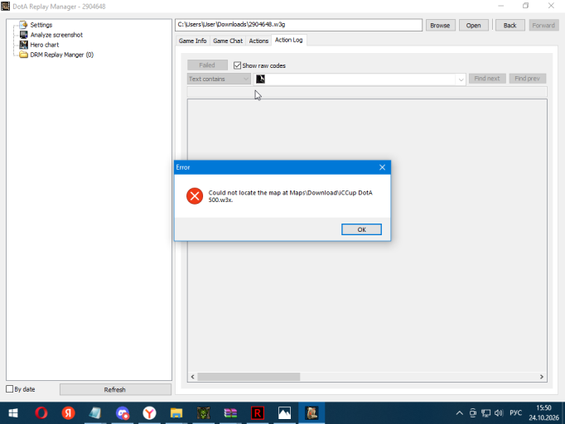Click the error message about missing map

pyautogui.click(x=291, y=196)
